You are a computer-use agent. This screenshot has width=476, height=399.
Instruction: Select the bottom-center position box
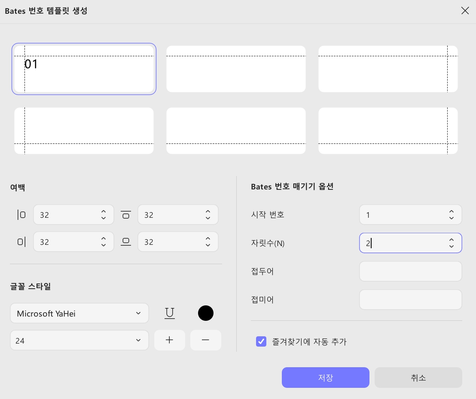(236, 131)
